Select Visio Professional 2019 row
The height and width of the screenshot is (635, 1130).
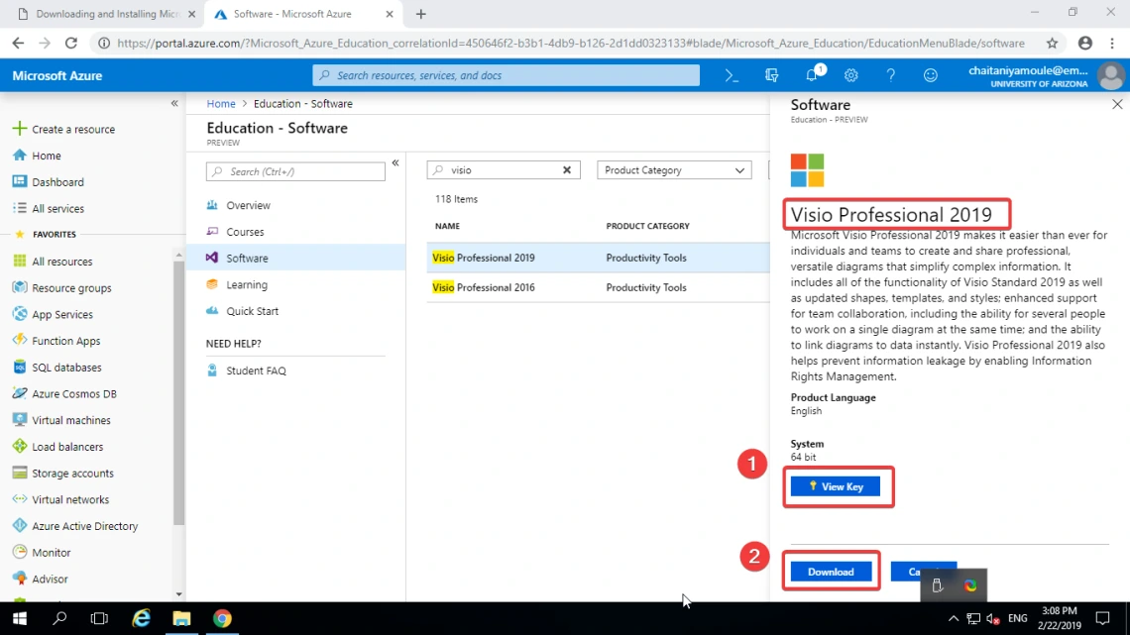click(x=598, y=258)
